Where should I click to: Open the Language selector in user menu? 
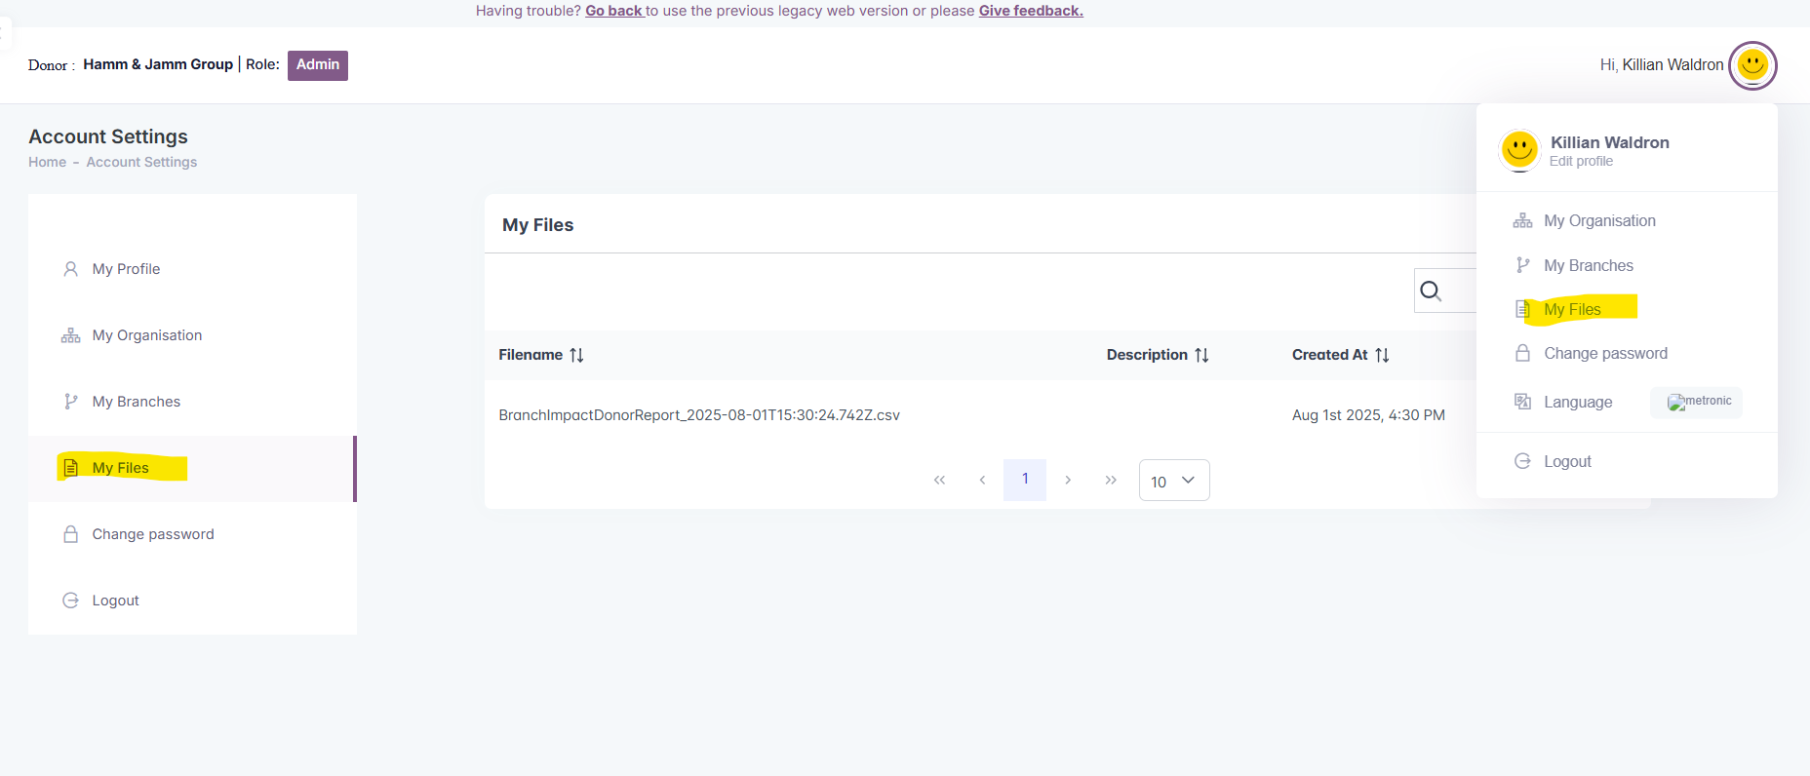click(x=1577, y=402)
